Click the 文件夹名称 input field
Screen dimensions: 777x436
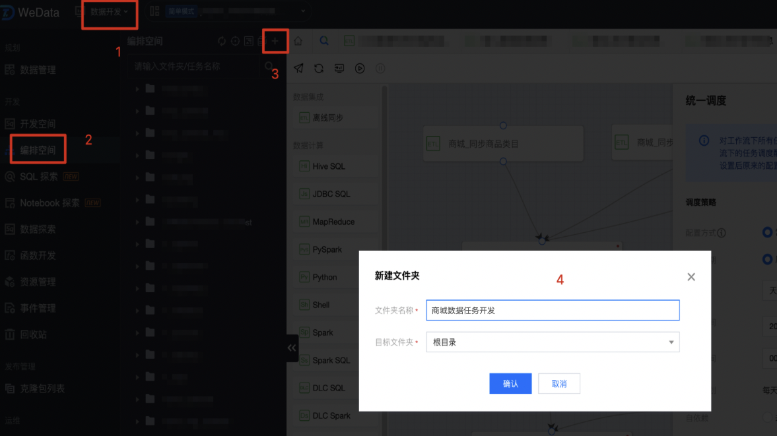pyautogui.click(x=553, y=310)
